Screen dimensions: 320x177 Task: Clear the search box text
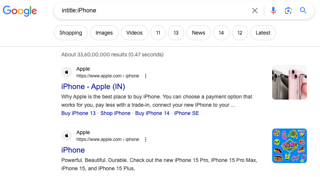pos(255,11)
